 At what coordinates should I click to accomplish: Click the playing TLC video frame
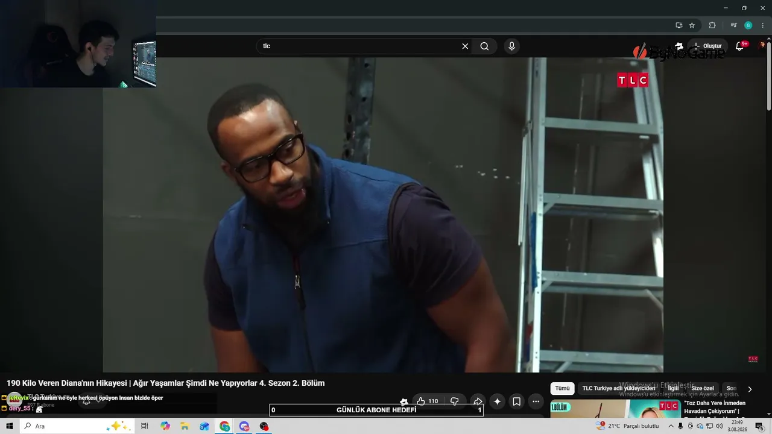[x=383, y=215]
